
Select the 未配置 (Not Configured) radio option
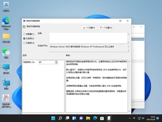[x=24, y=34]
